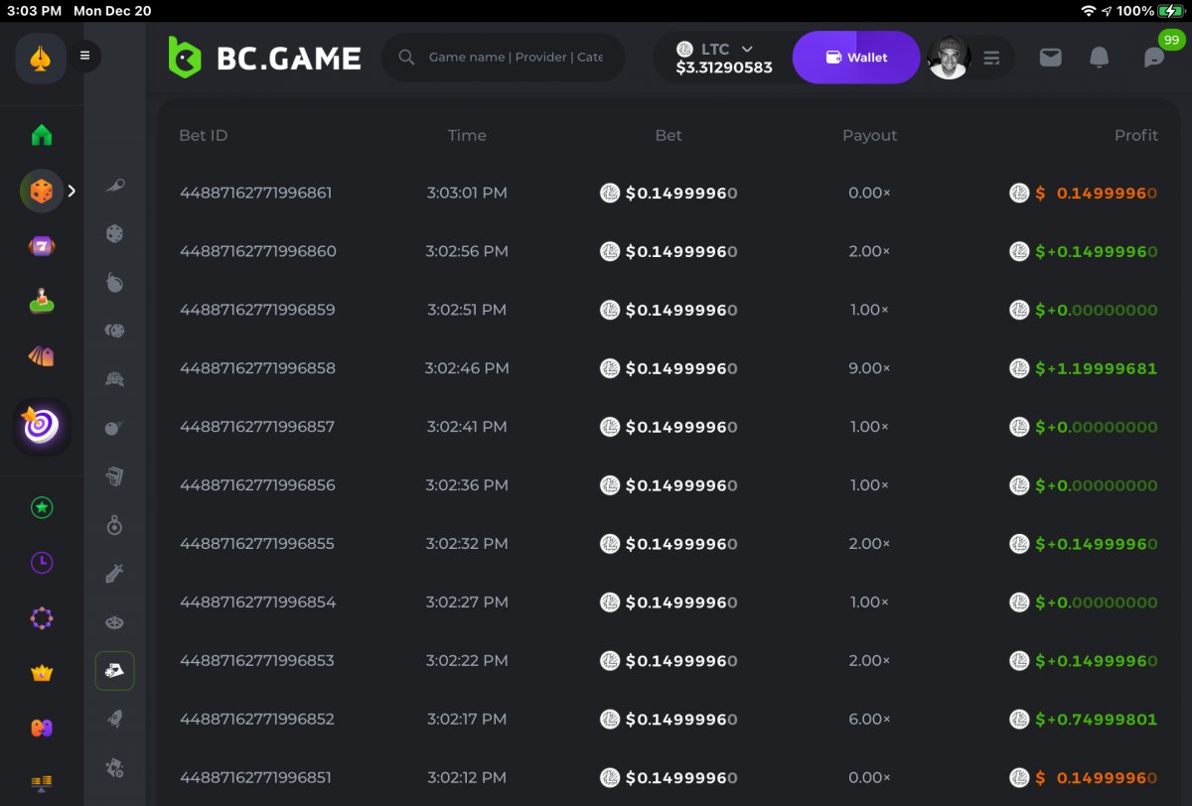
Task: Select the highlighted dice-card game tab
Action: click(115, 671)
